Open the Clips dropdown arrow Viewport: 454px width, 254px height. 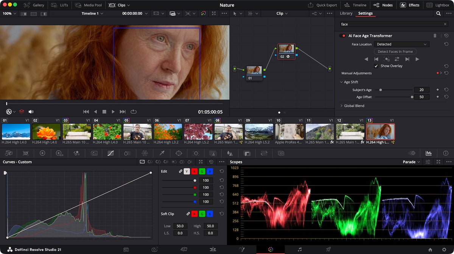coord(129,5)
